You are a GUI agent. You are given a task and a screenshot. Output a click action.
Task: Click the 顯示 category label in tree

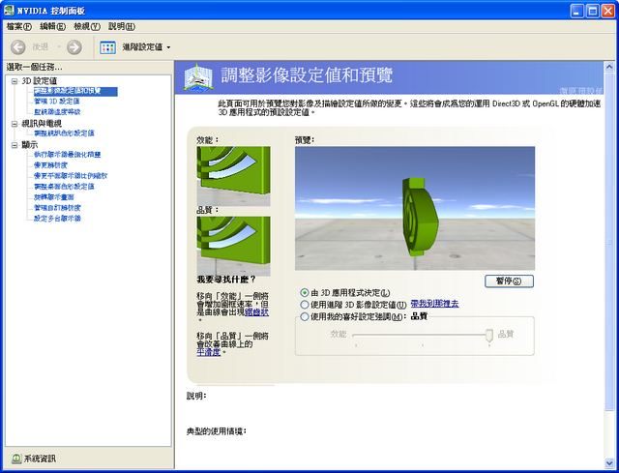pos(30,145)
